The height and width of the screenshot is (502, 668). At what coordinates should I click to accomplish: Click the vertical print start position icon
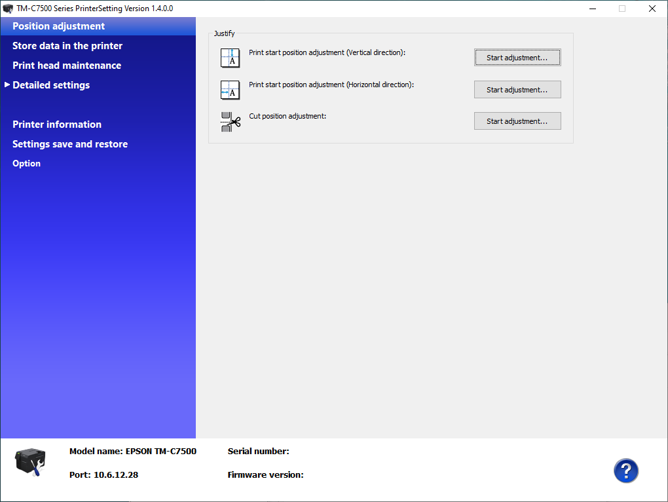[231, 58]
